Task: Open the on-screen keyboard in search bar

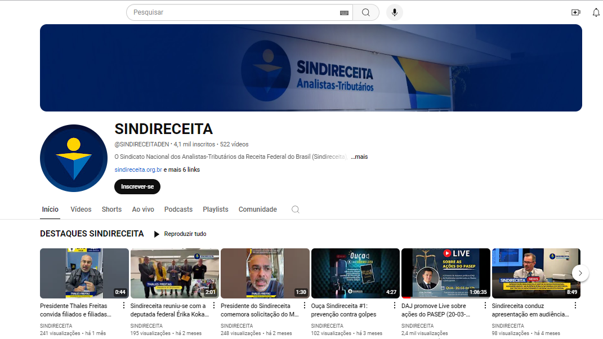Action: [x=344, y=12]
